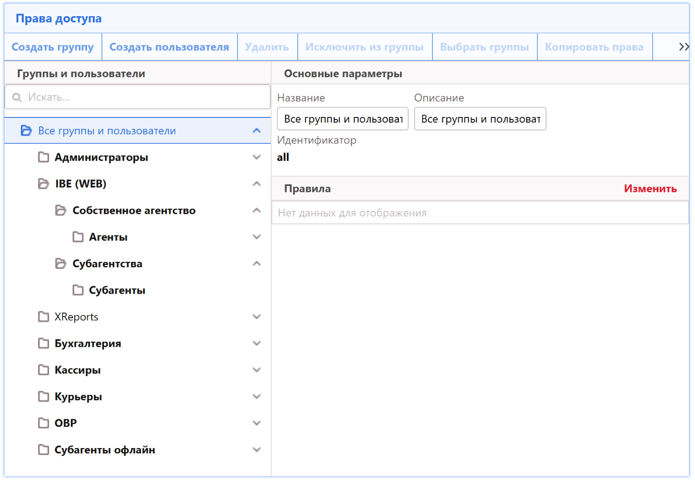Click the folder icon beside Бухгалтерия

[44, 343]
